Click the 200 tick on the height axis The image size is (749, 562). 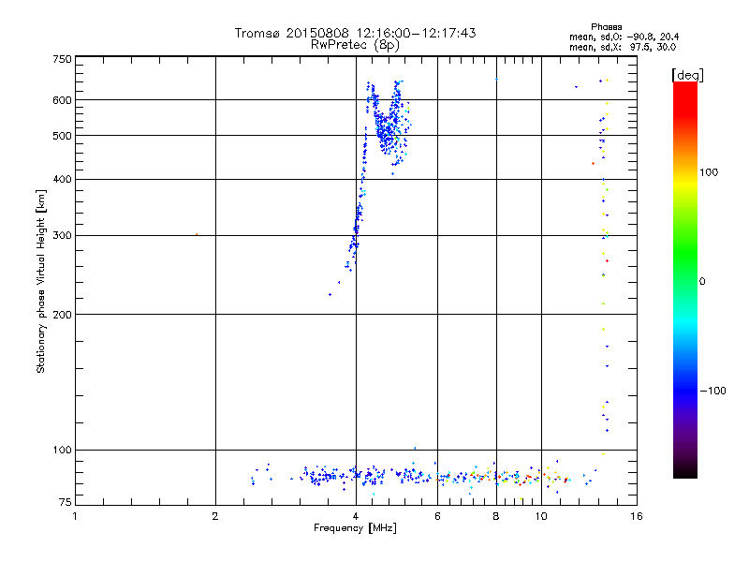[x=62, y=315]
